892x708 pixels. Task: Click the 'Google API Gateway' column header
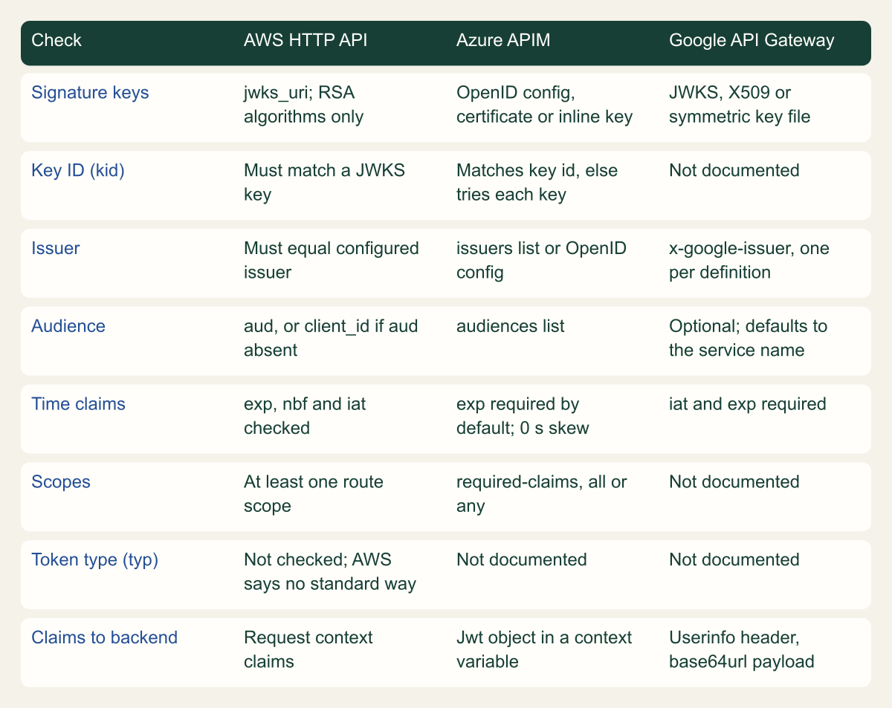(752, 40)
